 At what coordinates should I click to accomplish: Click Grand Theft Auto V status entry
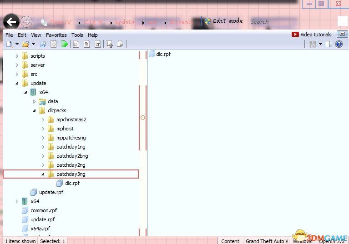click(267, 241)
